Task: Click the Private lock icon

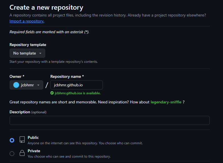Action: click(22, 153)
